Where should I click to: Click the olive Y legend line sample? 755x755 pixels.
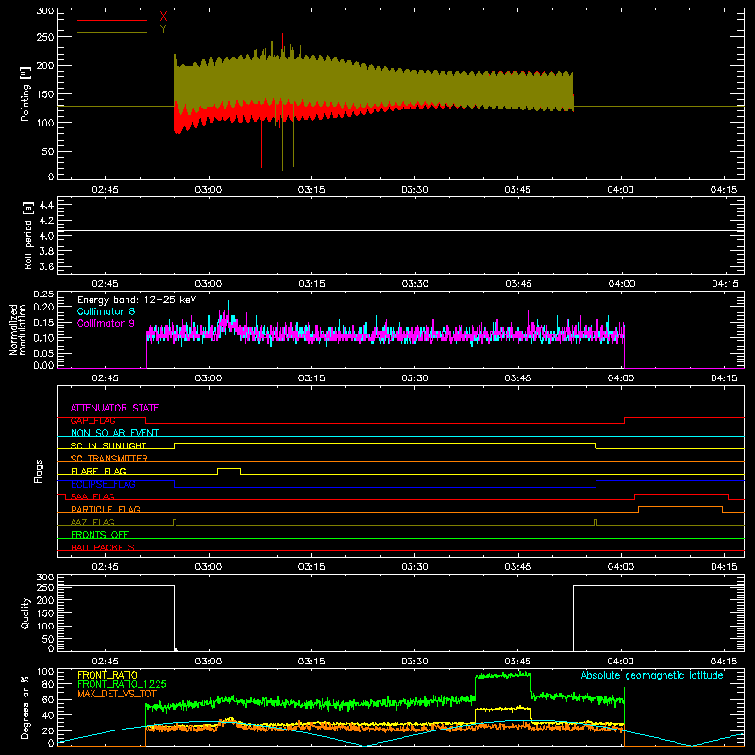[112, 33]
